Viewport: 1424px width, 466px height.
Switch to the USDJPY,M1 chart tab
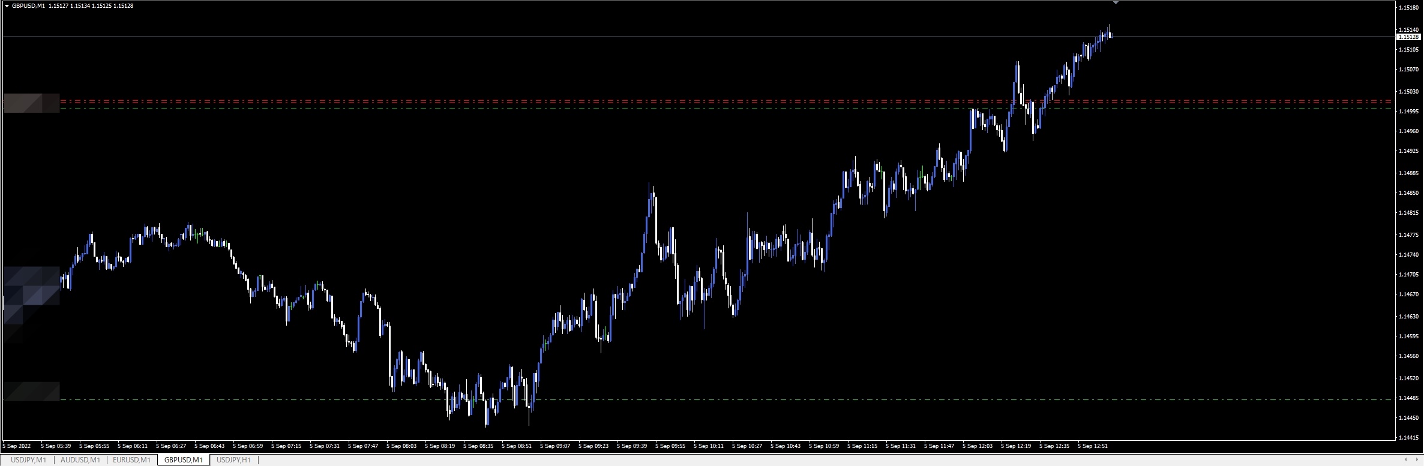tap(28, 460)
